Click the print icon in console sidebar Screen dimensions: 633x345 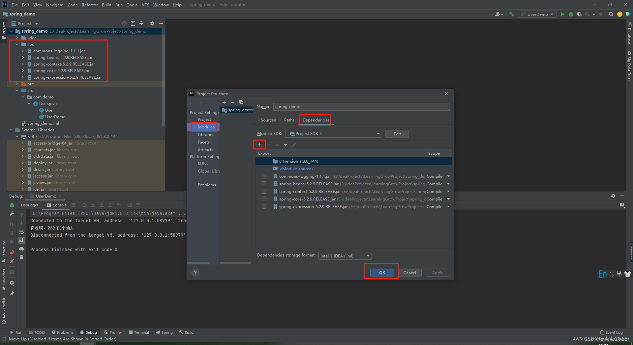click(x=21, y=249)
